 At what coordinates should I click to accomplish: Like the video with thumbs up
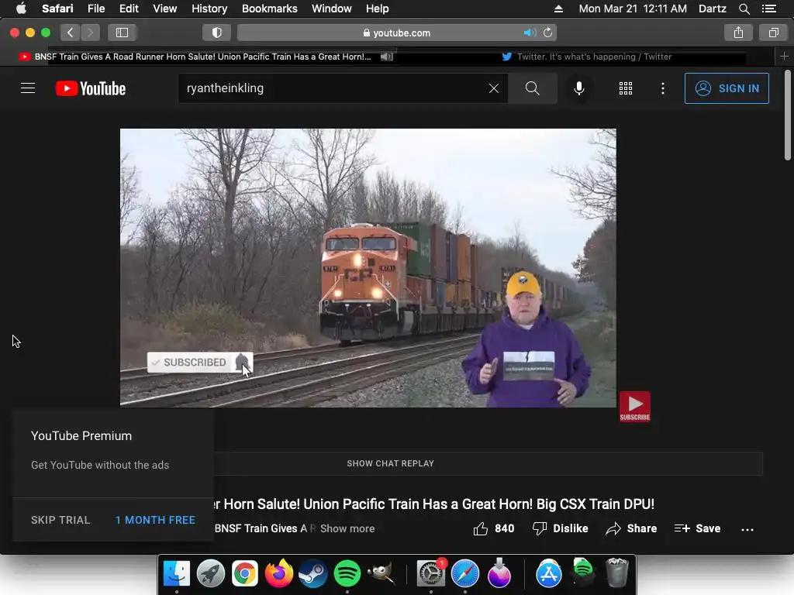click(493, 528)
